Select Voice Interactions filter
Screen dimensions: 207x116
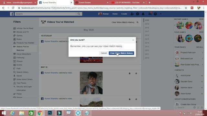point(22,54)
